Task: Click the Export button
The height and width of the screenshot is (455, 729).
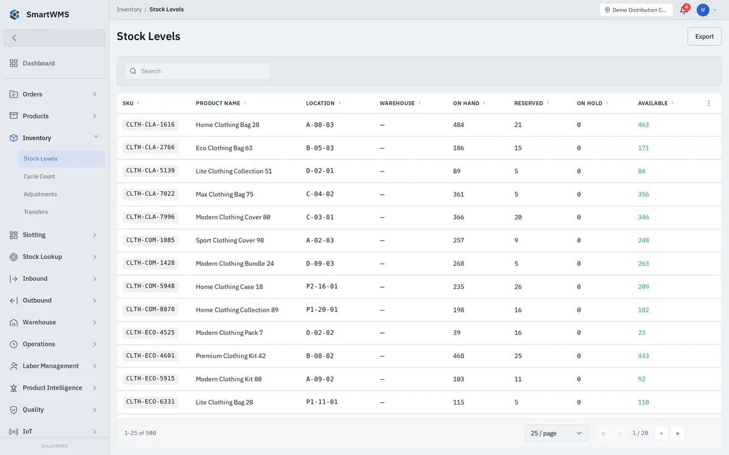Action: click(705, 36)
